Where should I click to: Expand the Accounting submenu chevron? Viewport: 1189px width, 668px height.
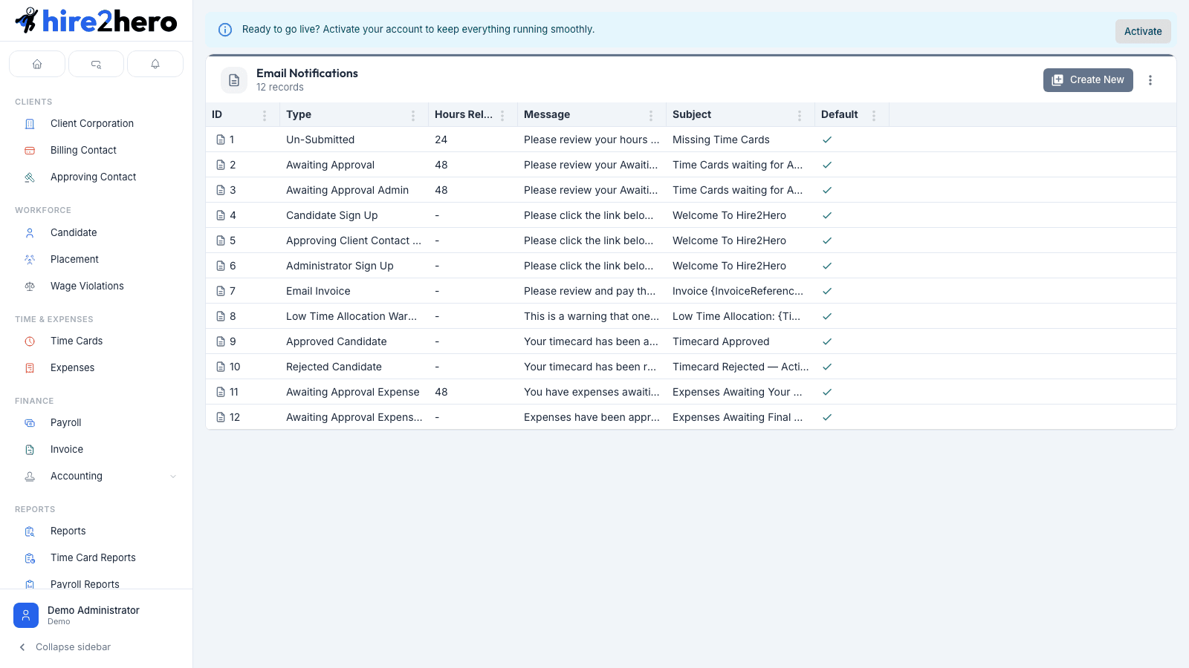[173, 477]
